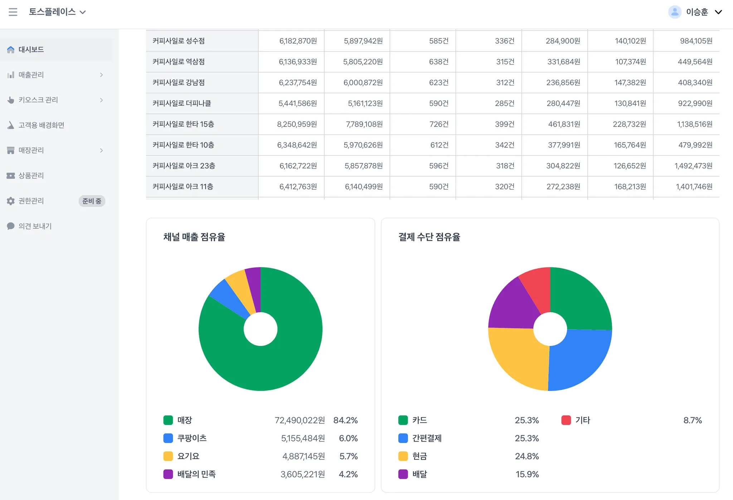This screenshot has width=733, height=500.
Task: Click the 의견 보내기 speech bubble icon
Action: pyautogui.click(x=11, y=226)
